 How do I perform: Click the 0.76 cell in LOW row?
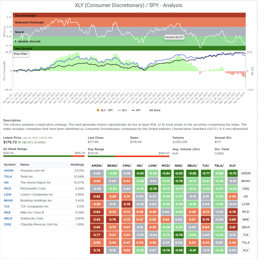(127, 204)
